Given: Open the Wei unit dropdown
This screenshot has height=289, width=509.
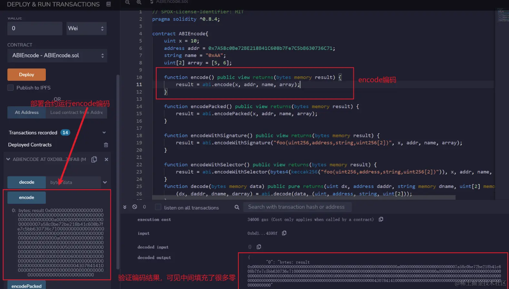Looking at the screenshot, I should 86,28.
